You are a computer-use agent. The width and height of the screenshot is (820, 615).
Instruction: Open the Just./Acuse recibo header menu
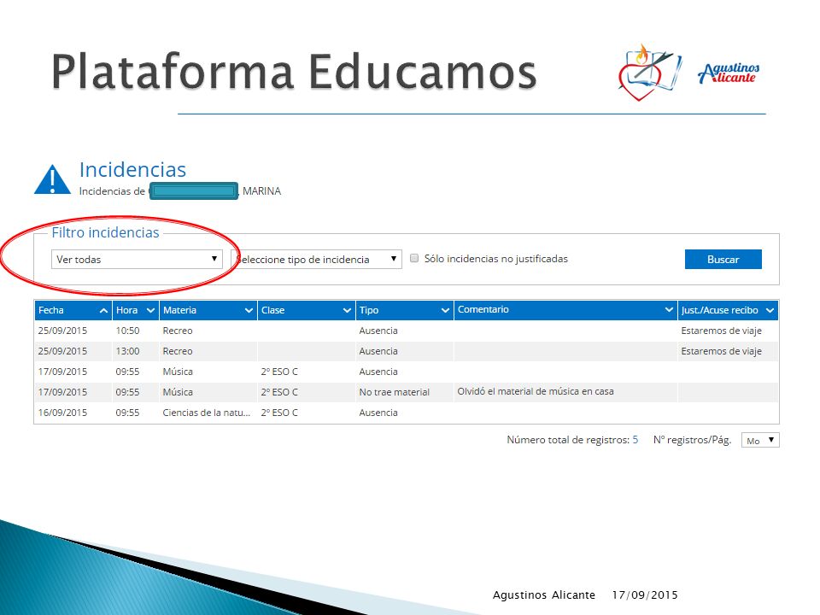point(770,311)
